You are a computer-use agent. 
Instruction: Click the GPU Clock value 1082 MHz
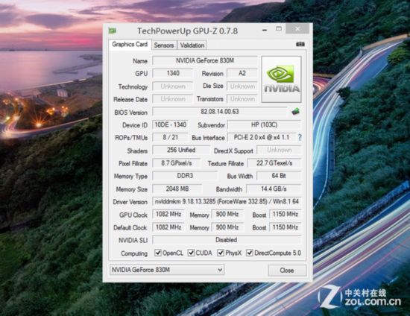168,215
